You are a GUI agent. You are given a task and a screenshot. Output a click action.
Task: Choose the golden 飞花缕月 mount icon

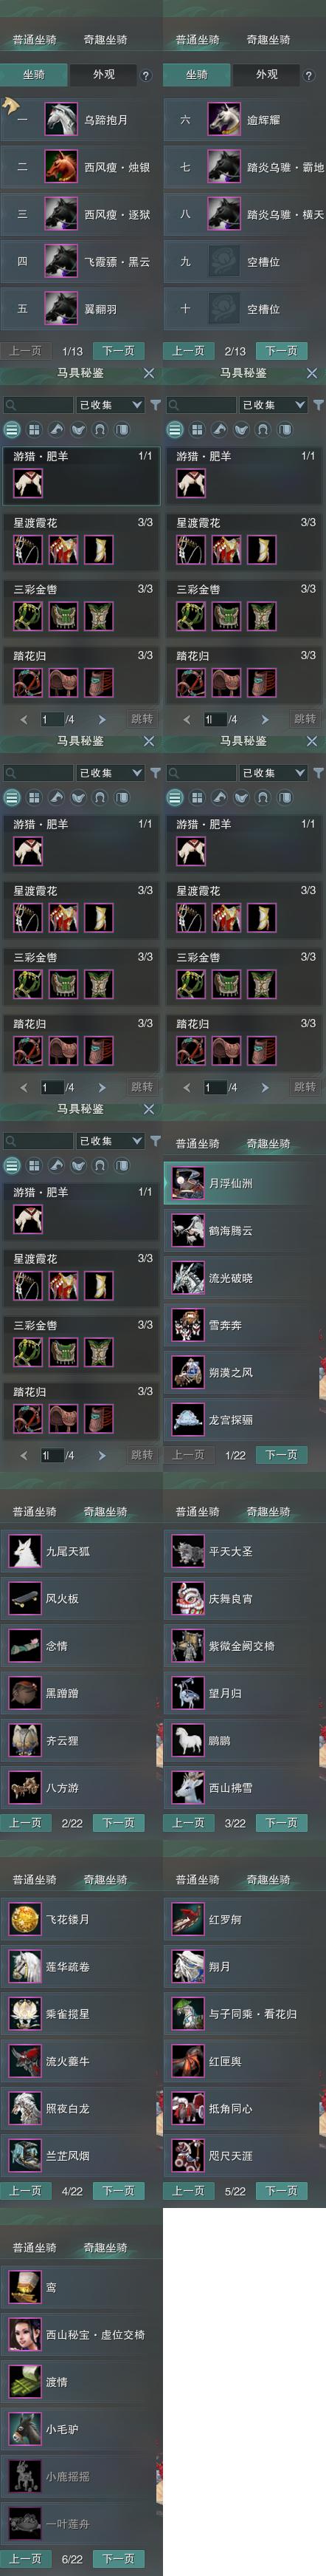coord(25,1919)
